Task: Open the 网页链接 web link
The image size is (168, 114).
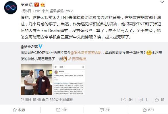Action: [77, 59]
